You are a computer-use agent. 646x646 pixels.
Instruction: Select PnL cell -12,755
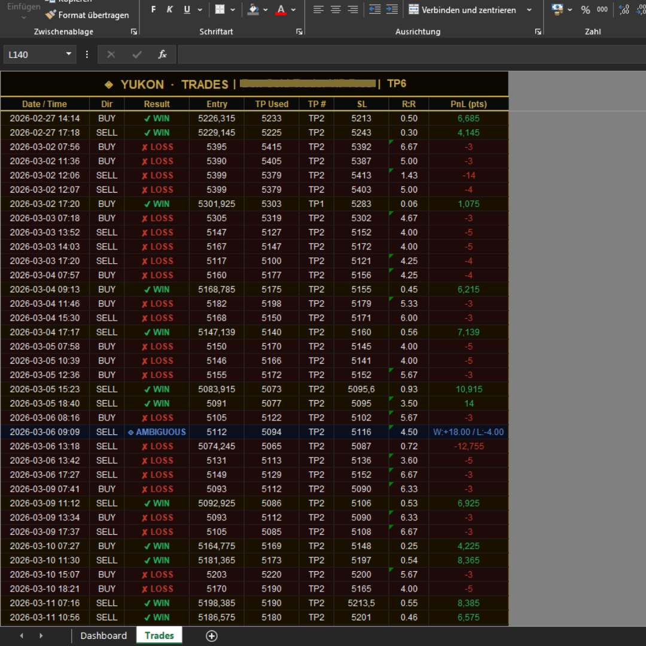(468, 446)
